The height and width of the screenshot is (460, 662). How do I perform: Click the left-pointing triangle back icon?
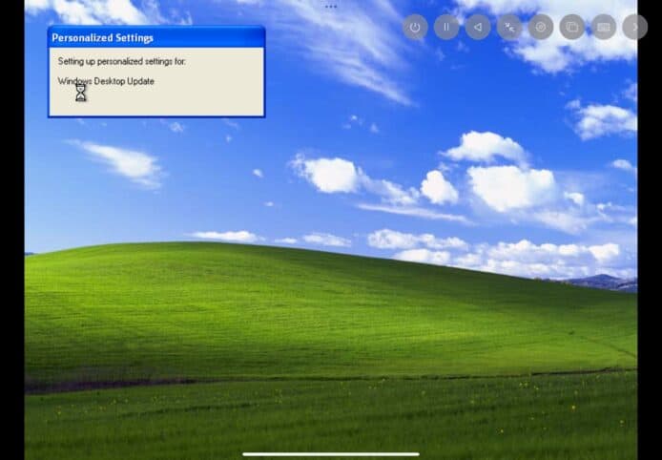477,27
